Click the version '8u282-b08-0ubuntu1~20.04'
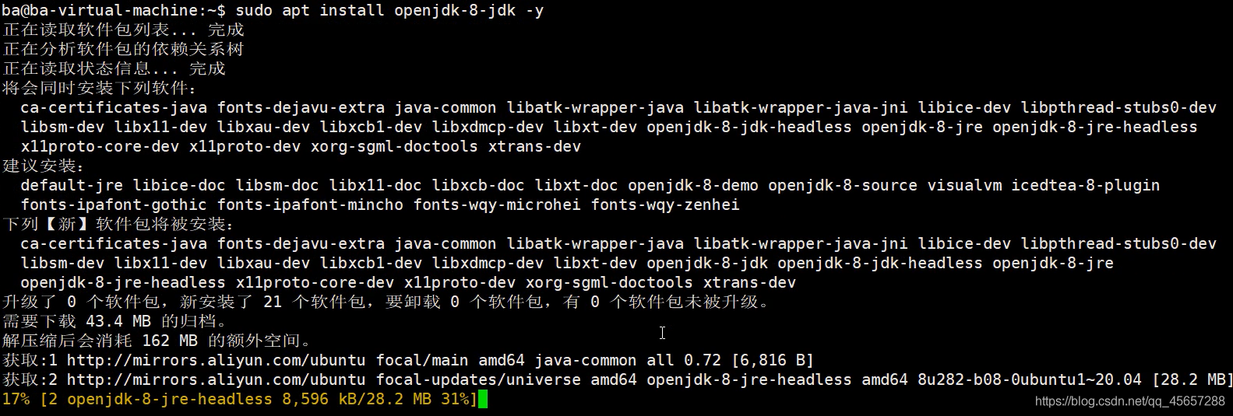1233x416 pixels. [x=1030, y=379]
